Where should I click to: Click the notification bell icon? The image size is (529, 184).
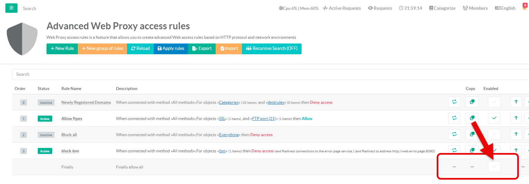click(x=525, y=7)
